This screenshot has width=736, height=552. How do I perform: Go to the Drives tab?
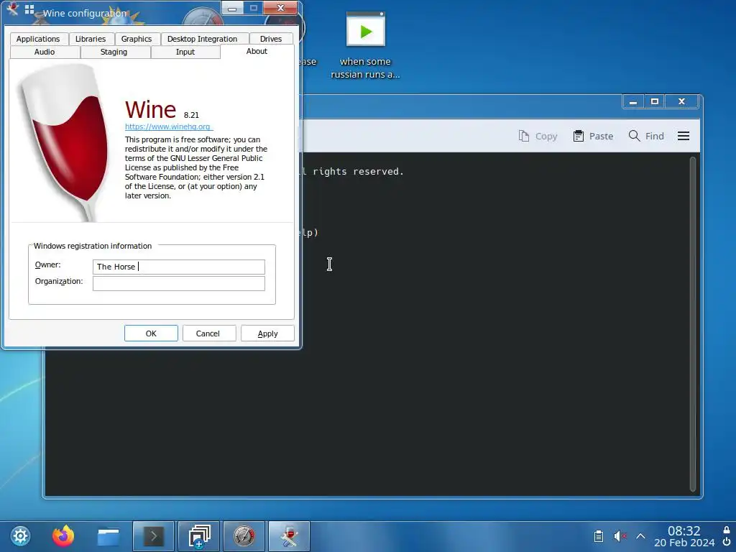[271, 39]
